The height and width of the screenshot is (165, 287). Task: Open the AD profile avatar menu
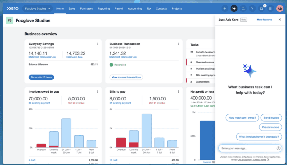(280, 8)
